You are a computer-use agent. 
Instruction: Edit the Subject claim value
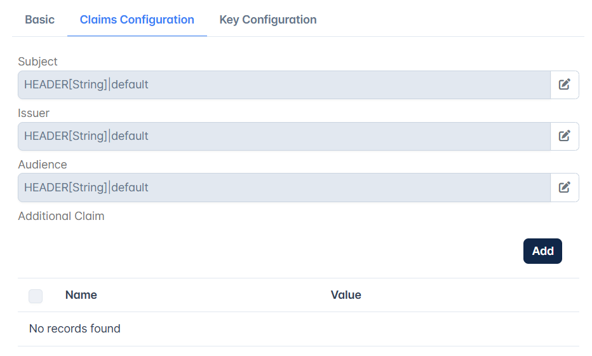pyautogui.click(x=565, y=85)
